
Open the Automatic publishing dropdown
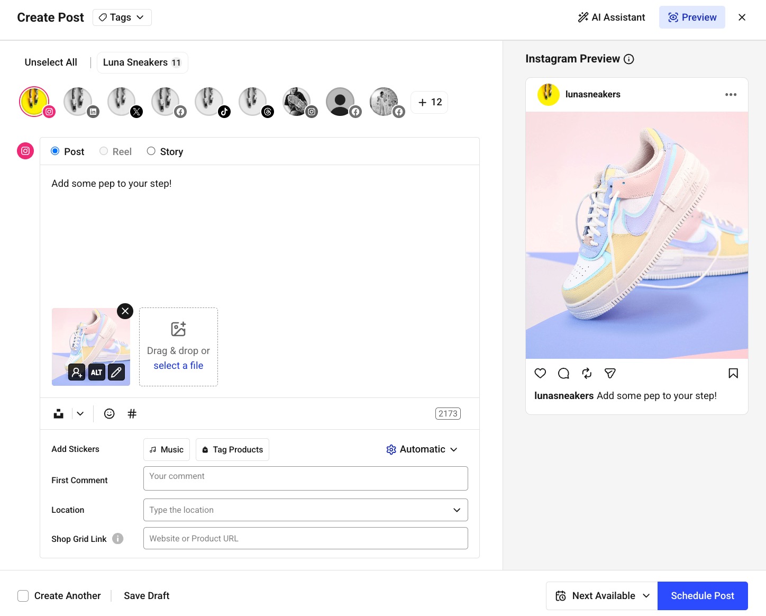(422, 449)
